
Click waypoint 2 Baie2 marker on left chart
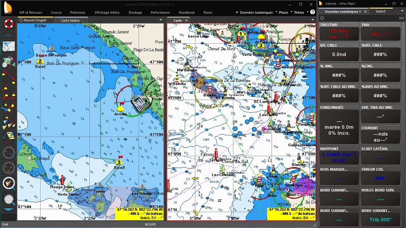coord(40,60)
